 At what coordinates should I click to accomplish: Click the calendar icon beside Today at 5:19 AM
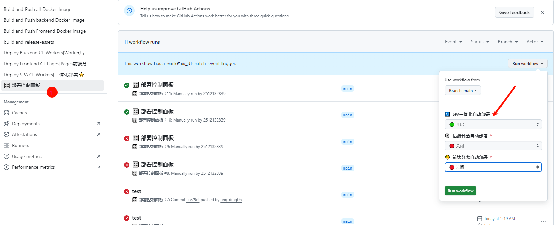[x=480, y=219]
